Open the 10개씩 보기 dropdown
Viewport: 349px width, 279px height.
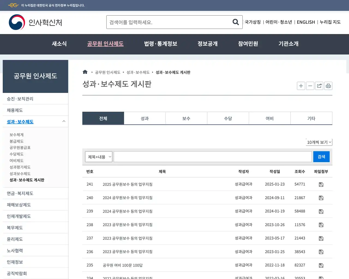tap(319, 142)
